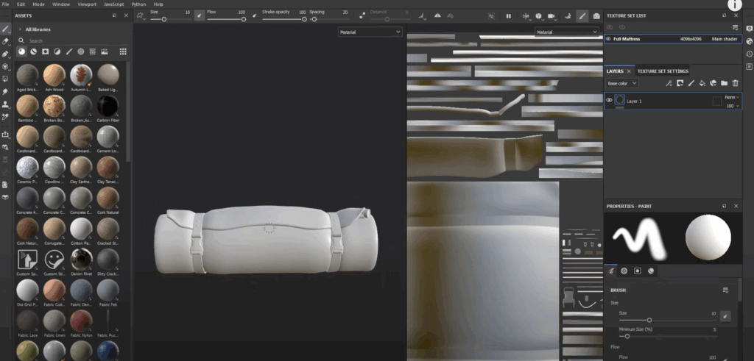
Task: Open Layer 1 opacity 100 dropdown
Action: [x=733, y=106]
